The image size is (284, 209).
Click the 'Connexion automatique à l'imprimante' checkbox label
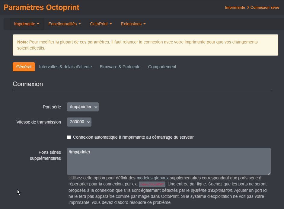(133, 137)
